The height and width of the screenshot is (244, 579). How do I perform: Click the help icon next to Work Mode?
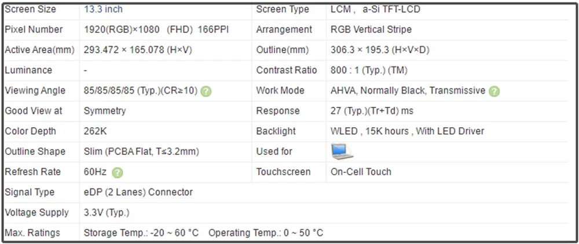[x=494, y=91]
